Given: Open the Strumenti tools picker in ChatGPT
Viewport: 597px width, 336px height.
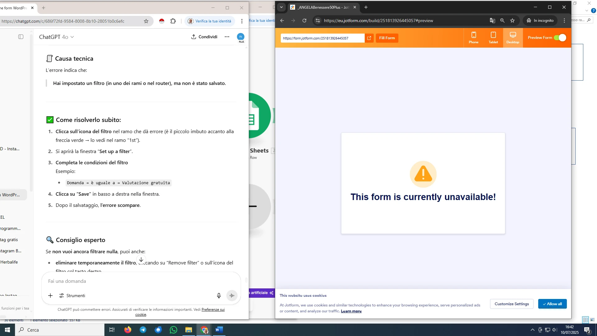Looking at the screenshot, I should 72,296.
